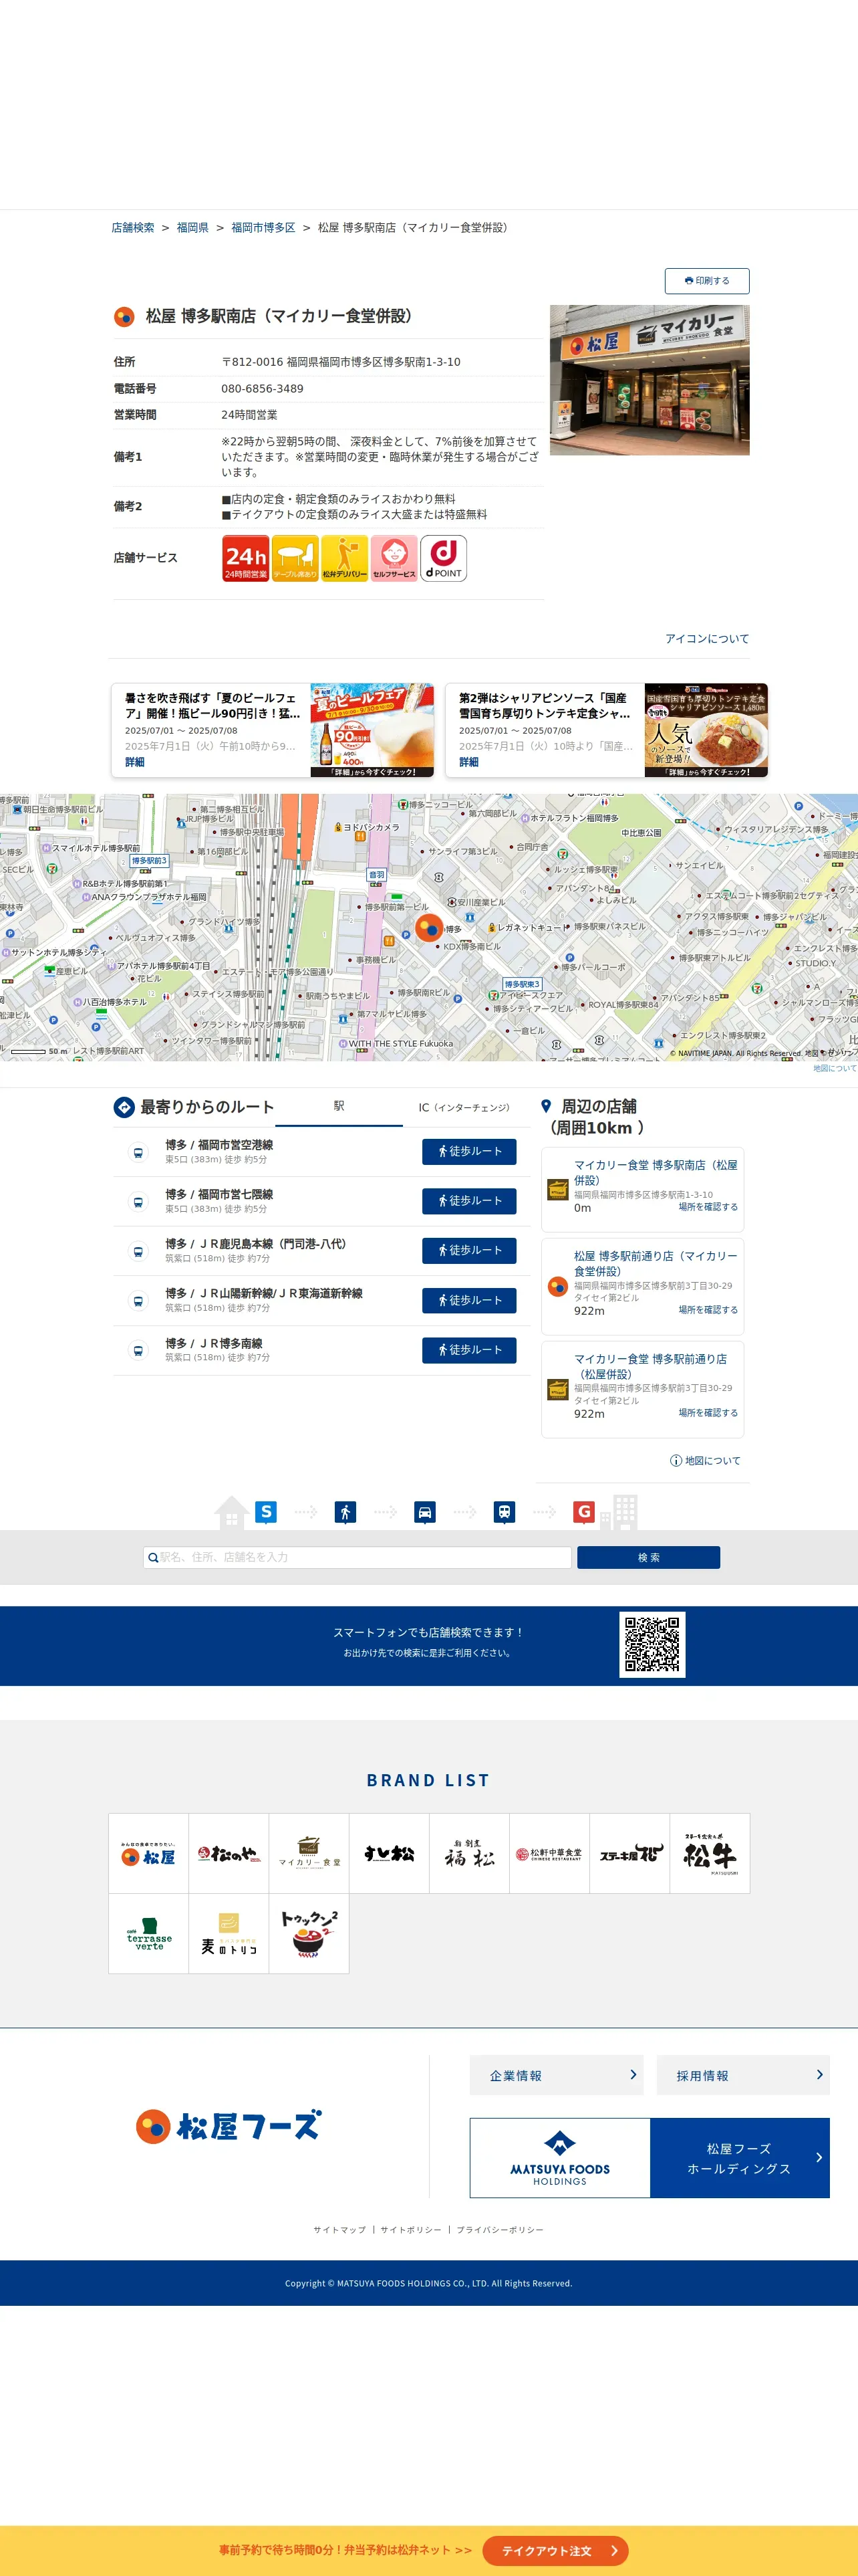Open 徒歩ルート for JR鹿児島本線
858x2576 pixels.
[x=468, y=1250]
